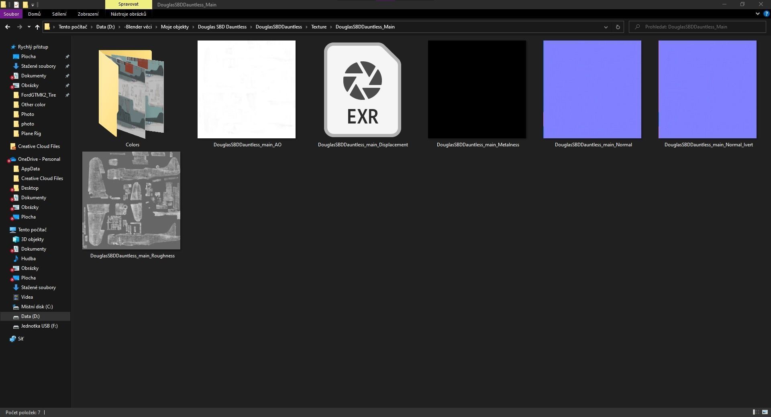Image resolution: width=771 pixels, height=417 pixels.
Task: Click the search box Prohledat: DouglasSBDDauntless_Main
Action: [x=698, y=27]
